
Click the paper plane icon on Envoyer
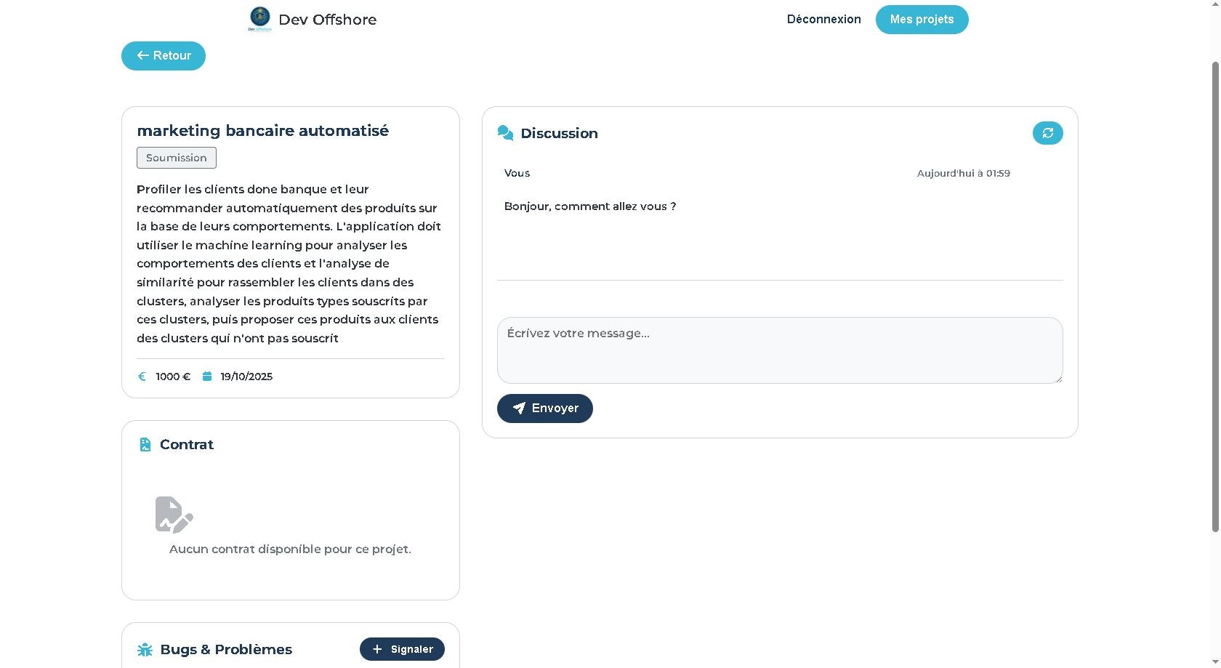(519, 409)
